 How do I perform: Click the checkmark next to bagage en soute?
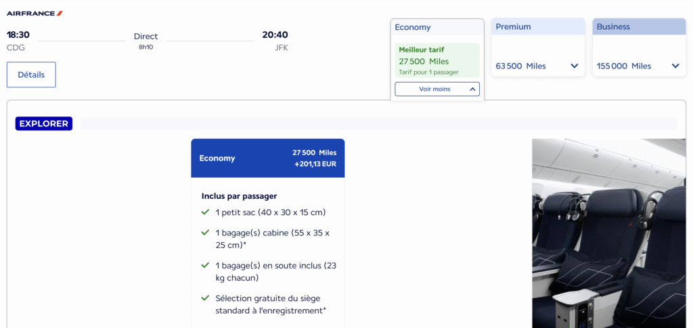pos(205,265)
